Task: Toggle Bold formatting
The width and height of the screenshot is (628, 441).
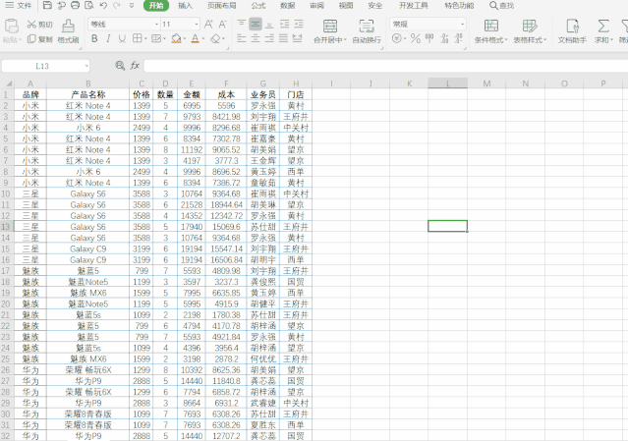Action: [94, 39]
